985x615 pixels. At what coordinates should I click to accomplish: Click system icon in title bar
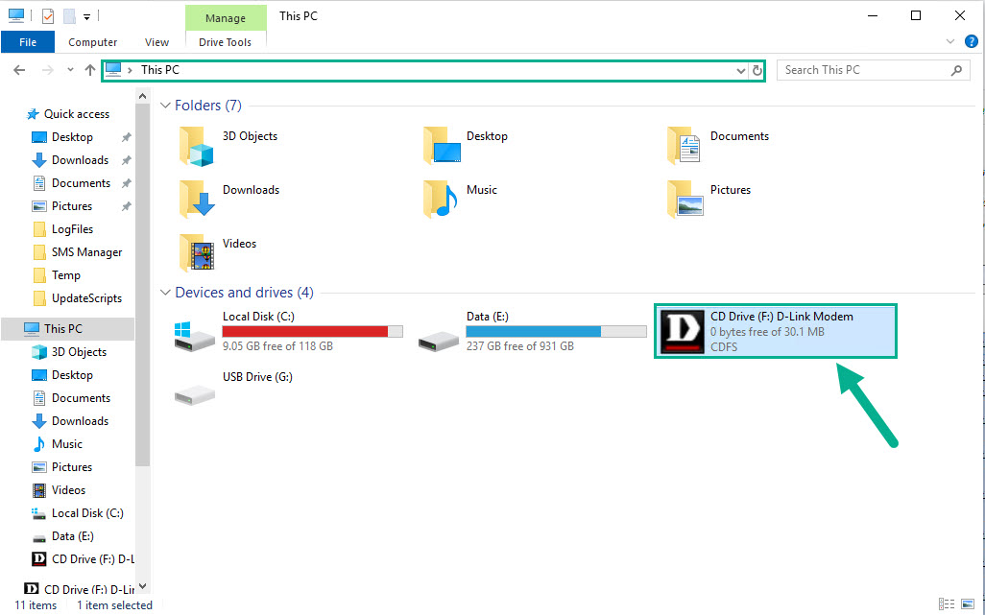click(15, 16)
